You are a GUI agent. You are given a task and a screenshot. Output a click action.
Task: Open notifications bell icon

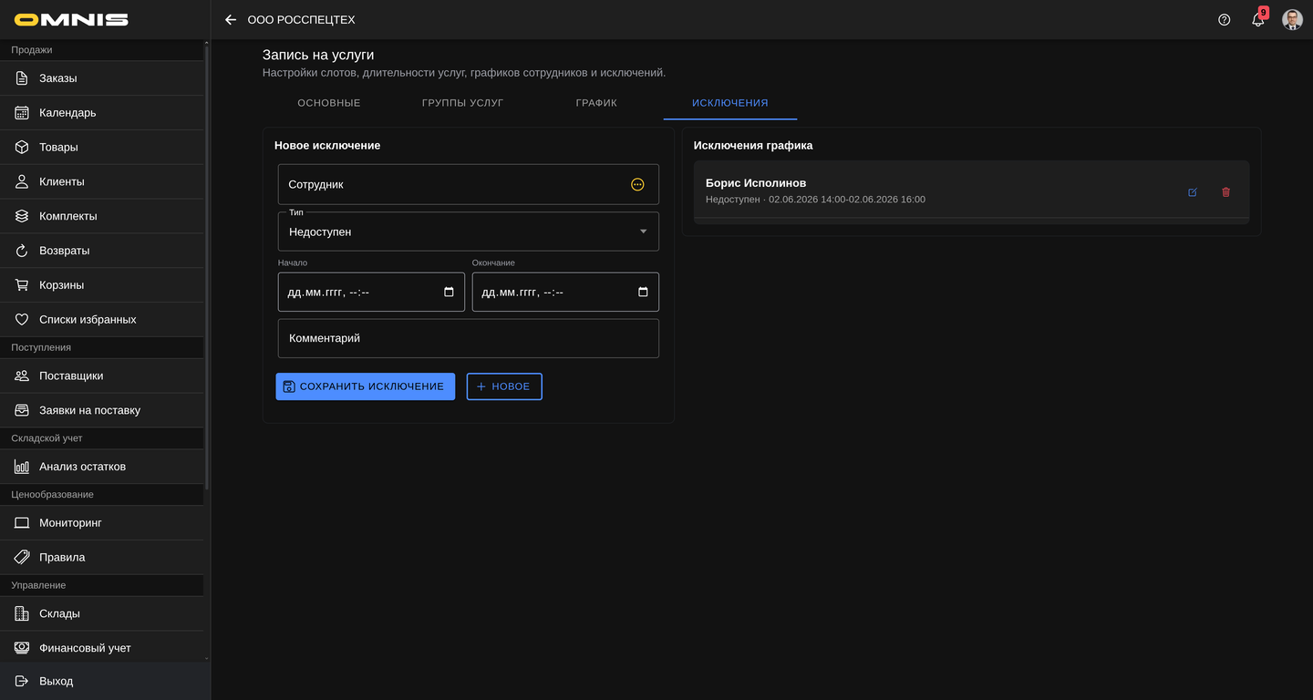[1258, 19]
